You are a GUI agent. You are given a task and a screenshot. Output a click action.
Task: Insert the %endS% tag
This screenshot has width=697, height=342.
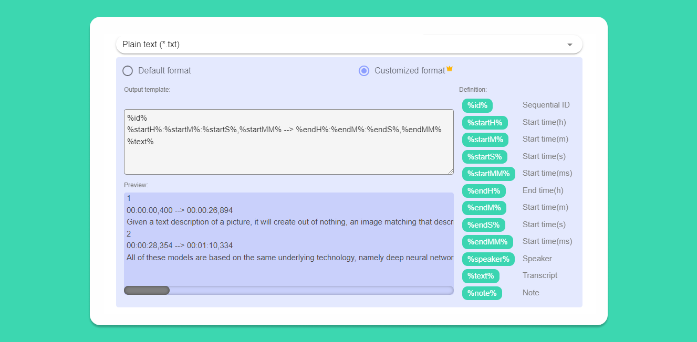click(484, 225)
